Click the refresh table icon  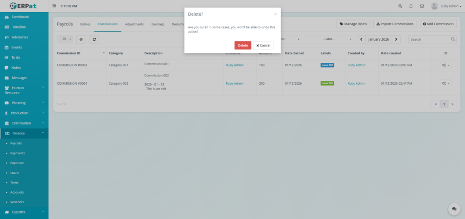click(94, 39)
